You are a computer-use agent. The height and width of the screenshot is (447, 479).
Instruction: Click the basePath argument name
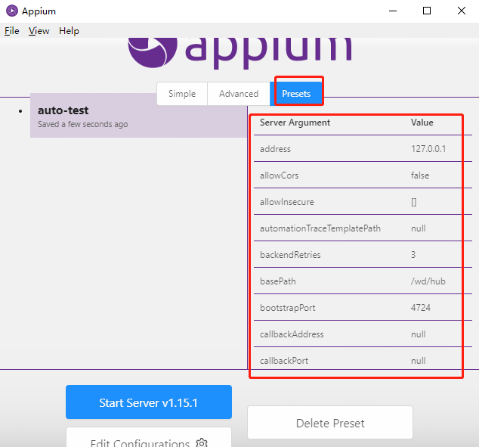(278, 281)
